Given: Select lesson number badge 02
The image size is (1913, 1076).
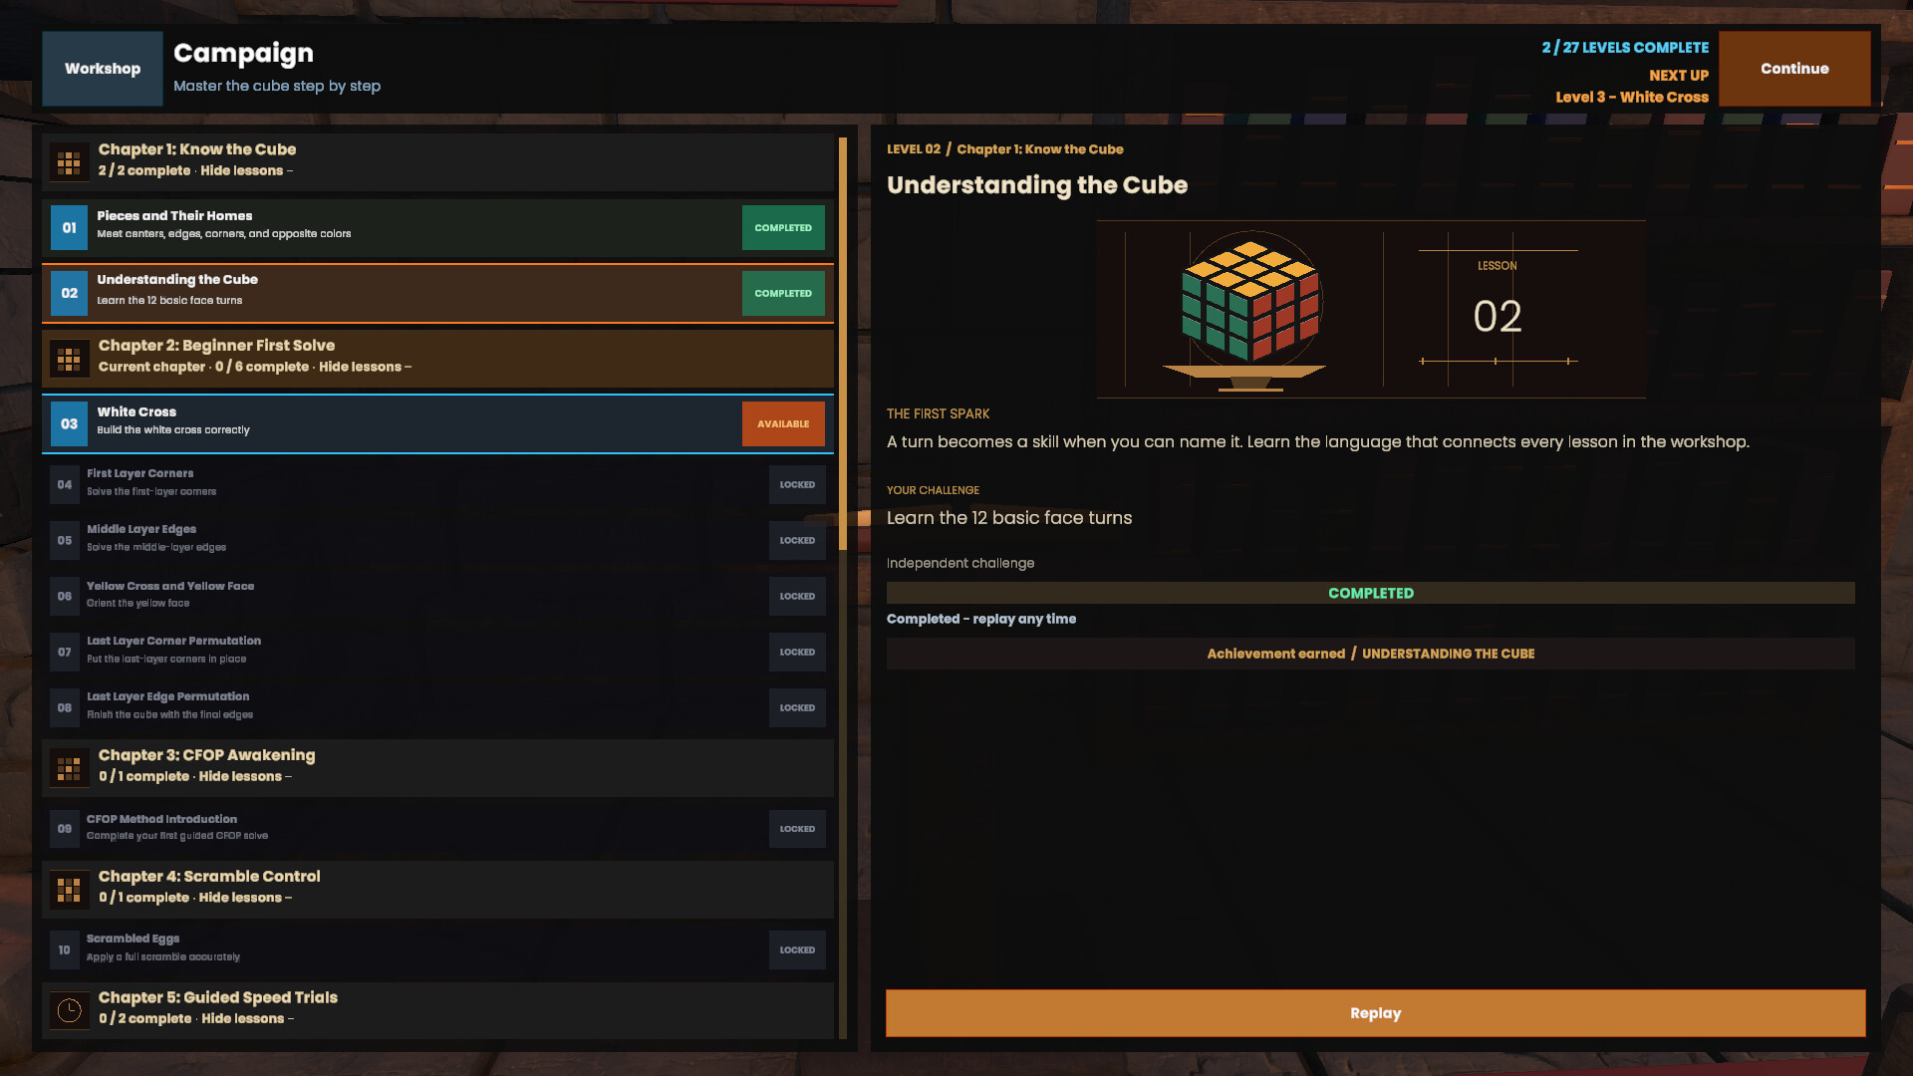Looking at the screenshot, I should tap(69, 294).
